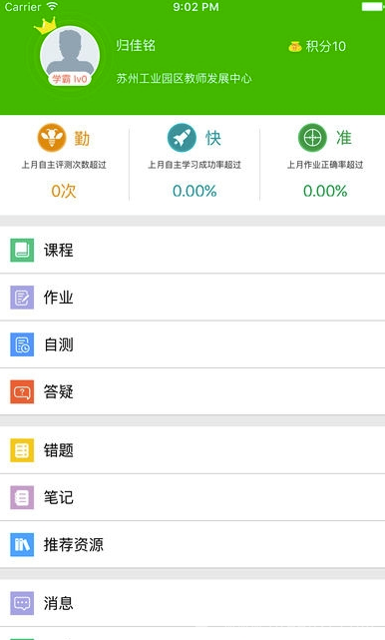The width and height of the screenshot is (385, 640).
Task: Select the 0.00% under 上月作业正确率
Action: coord(325,191)
